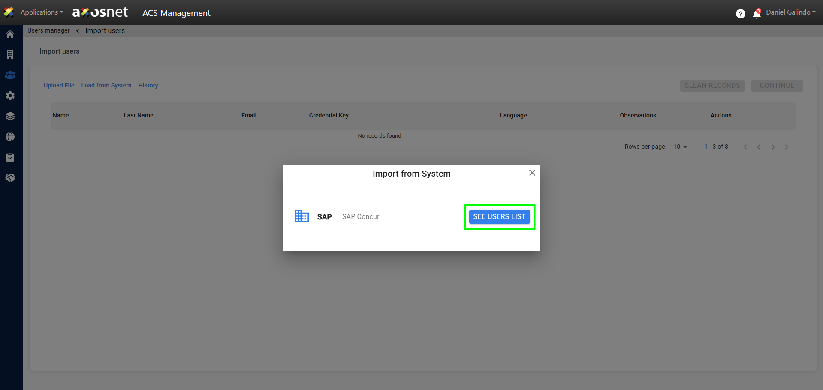Click the clipboard checkmark sidebar icon
The height and width of the screenshot is (390, 823).
[x=10, y=157]
